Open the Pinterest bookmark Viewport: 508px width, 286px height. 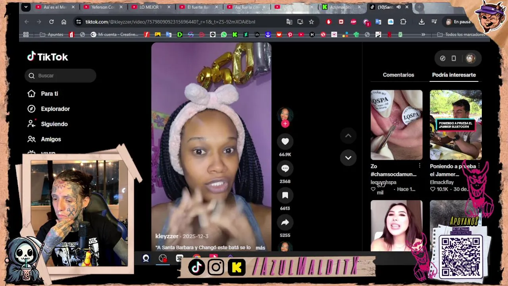[290, 35]
